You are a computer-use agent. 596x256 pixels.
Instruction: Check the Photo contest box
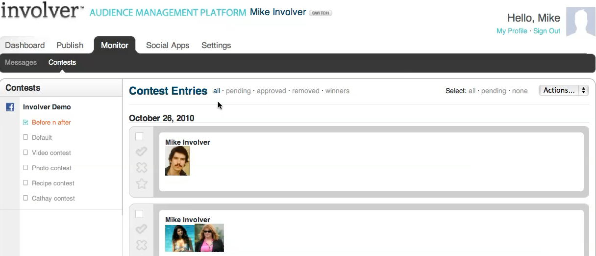[26, 168]
